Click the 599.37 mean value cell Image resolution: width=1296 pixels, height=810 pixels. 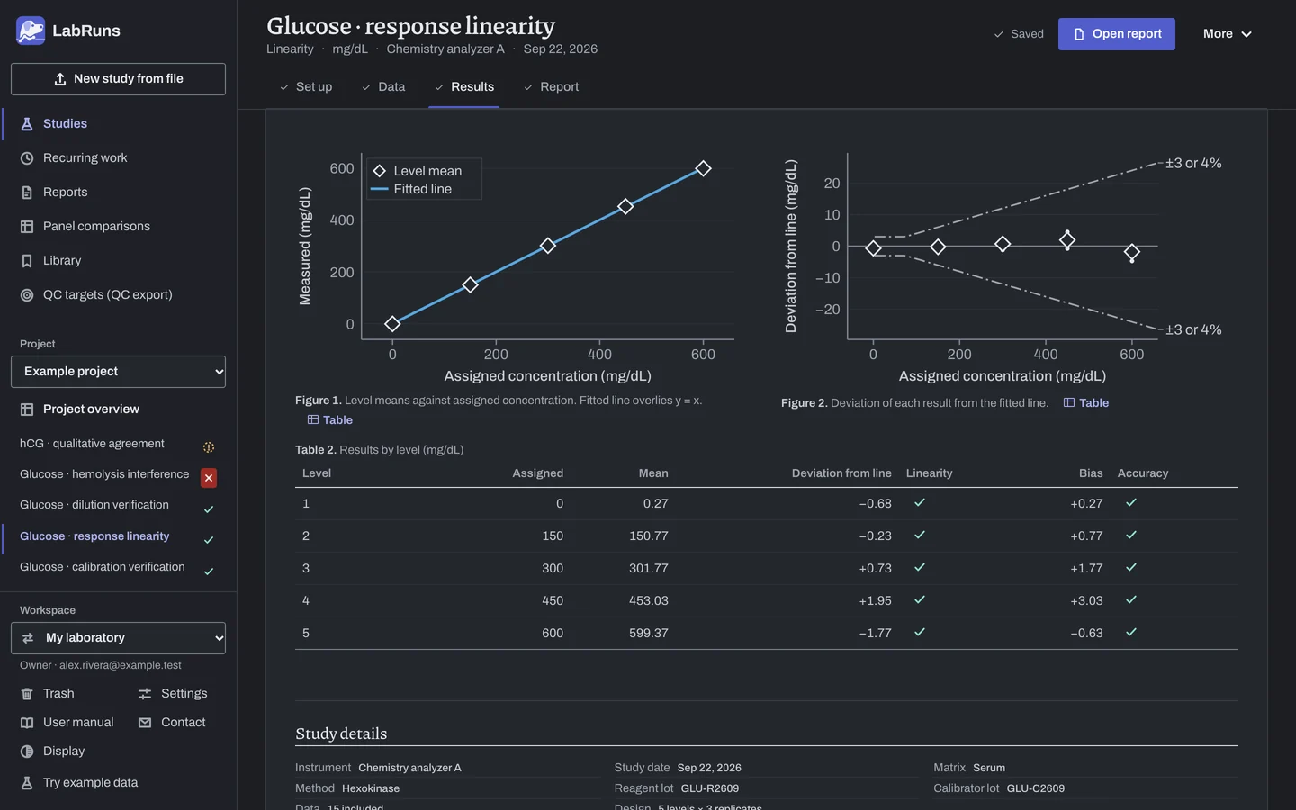648,634
